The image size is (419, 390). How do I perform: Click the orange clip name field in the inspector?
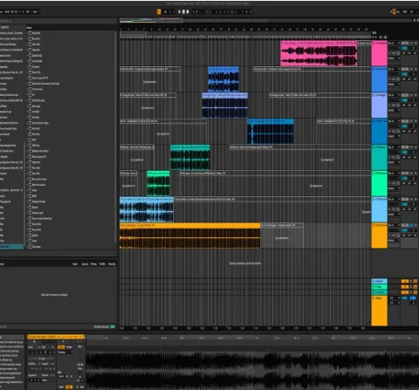click(56, 337)
